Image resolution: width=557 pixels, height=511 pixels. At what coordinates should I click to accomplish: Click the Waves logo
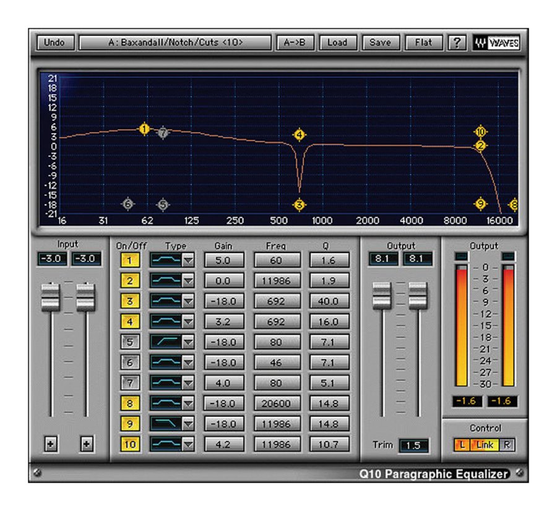[x=497, y=43]
